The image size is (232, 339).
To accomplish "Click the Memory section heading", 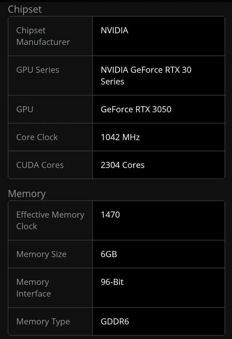I will (x=27, y=194).
